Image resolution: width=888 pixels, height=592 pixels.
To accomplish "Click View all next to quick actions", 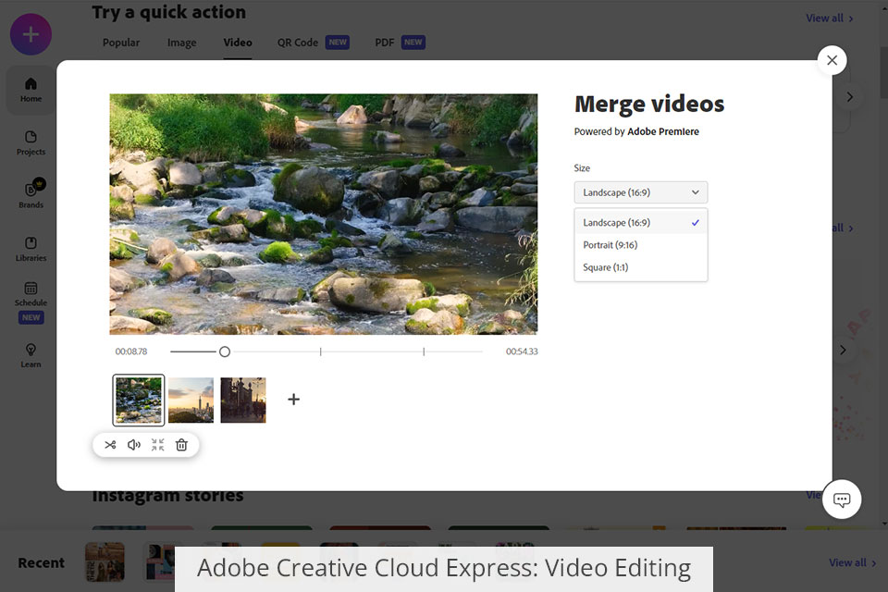I will [x=829, y=18].
